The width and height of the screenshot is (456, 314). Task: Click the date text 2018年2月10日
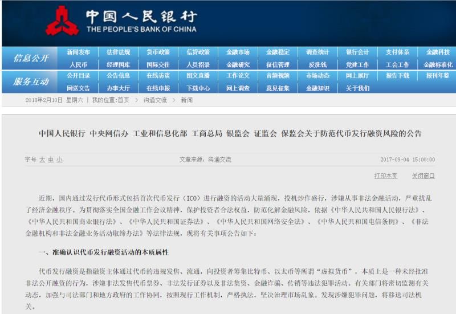(x=44, y=100)
